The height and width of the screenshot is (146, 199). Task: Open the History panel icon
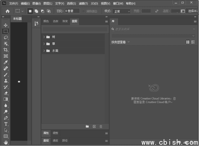coord(36,23)
